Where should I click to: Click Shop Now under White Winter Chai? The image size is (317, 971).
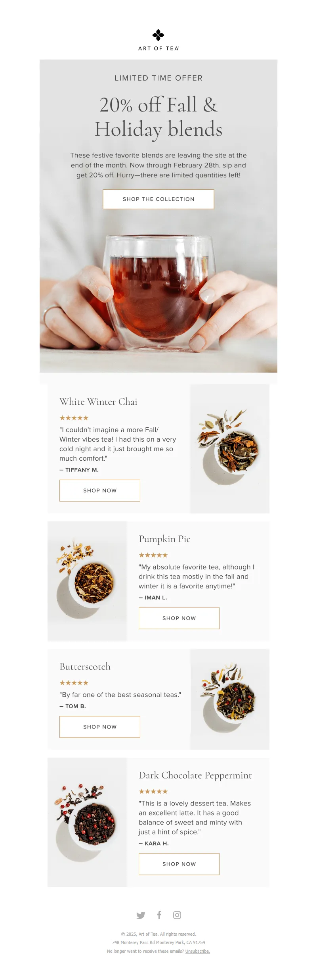pos(100,490)
